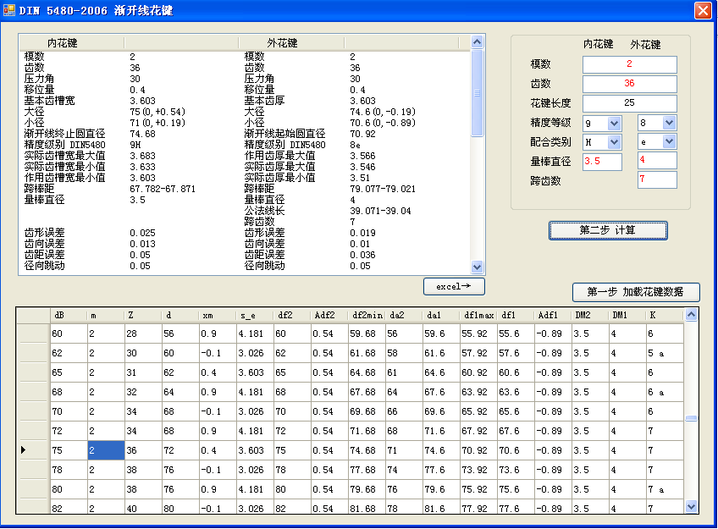Screen dimensions: 718x529
Task: Click the 模数 input field
Action: point(630,64)
